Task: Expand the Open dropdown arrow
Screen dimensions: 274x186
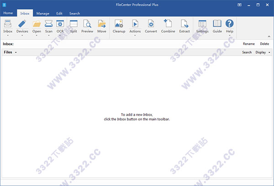Action: tap(37, 36)
